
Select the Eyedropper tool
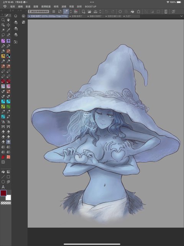tap(8, 30)
